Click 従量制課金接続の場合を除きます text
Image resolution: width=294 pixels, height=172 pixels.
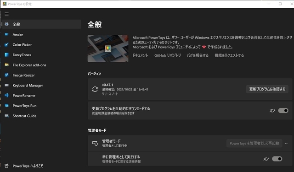click(113, 113)
